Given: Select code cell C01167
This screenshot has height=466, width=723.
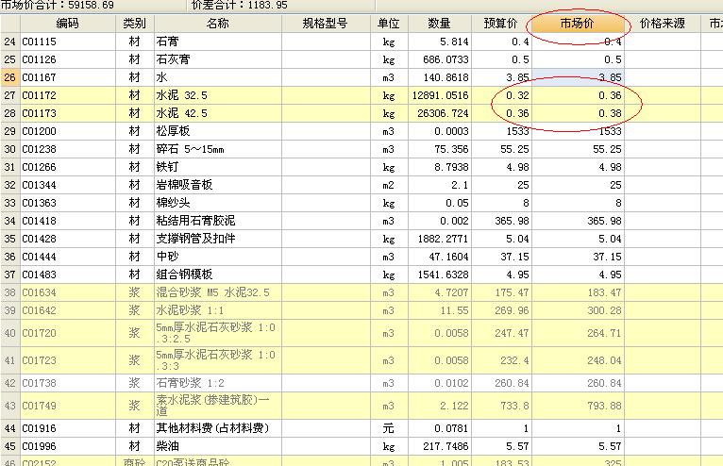Looking at the screenshot, I should pyautogui.click(x=68, y=77).
